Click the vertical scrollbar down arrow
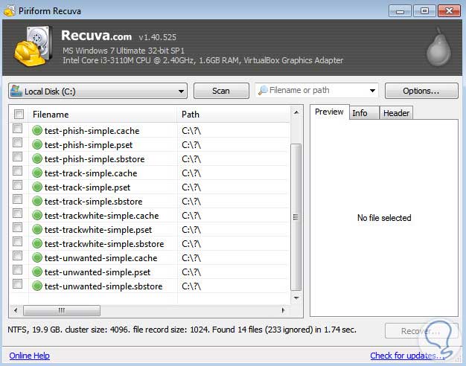The height and width of the screenshot is (366, 466). point(296,298)
